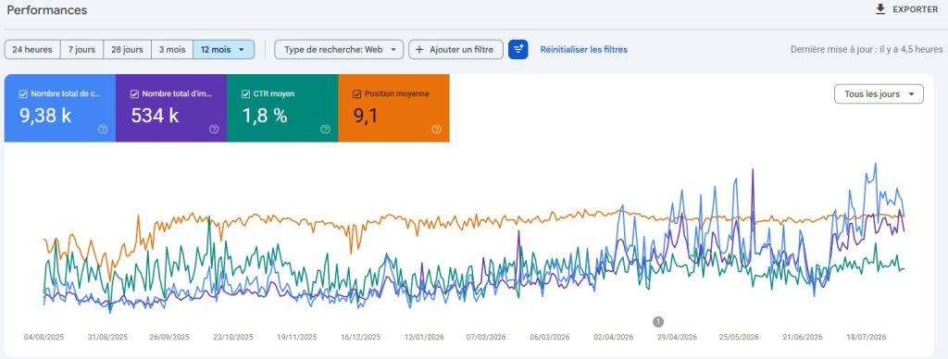Click the 18/07/2026 axis date label
948x359 pixels.
(866, 337)
